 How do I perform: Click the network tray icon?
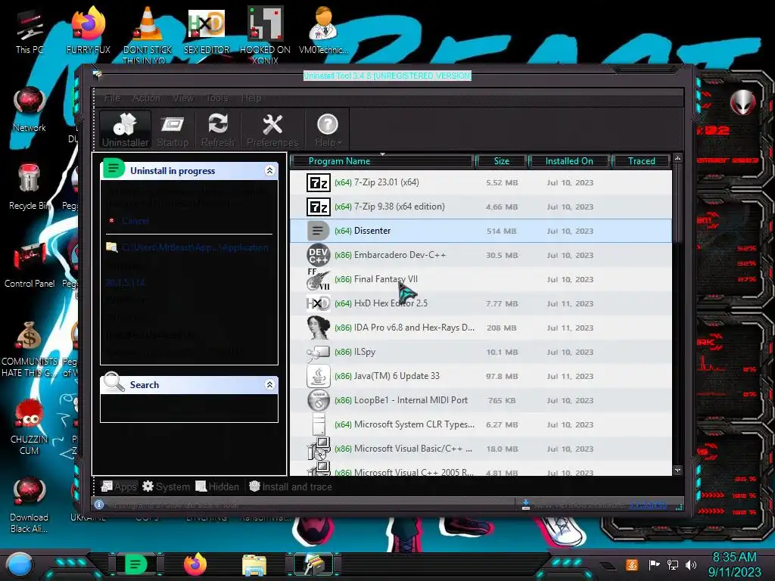click(x=673, y=564)
